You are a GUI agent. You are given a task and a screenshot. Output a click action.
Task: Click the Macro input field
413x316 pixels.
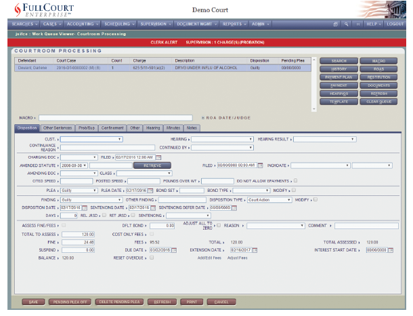[x=116, y=118]
